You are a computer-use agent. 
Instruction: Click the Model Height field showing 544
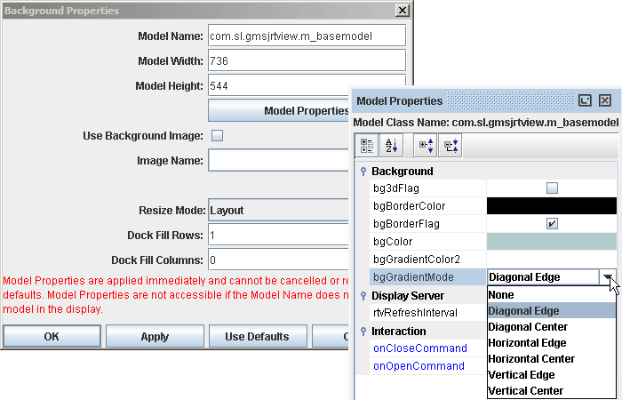point(278,85)
